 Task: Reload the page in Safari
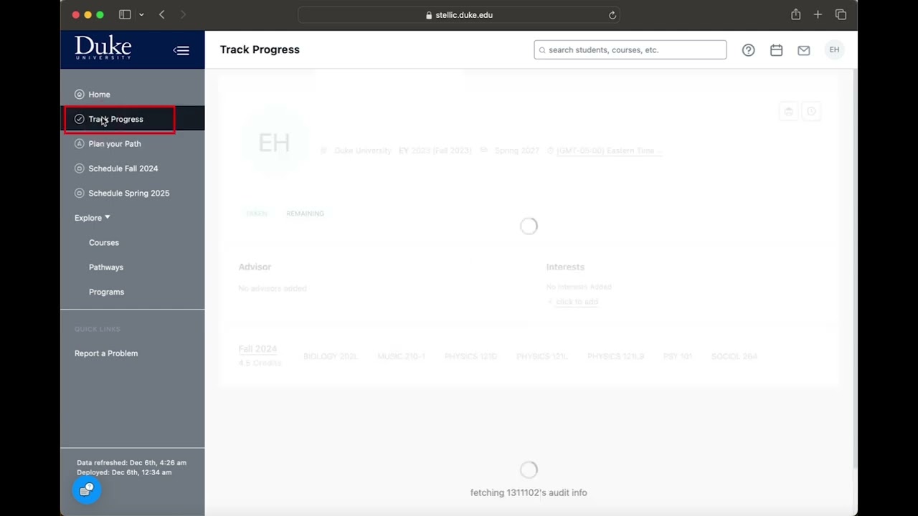(x=612, y=15)
